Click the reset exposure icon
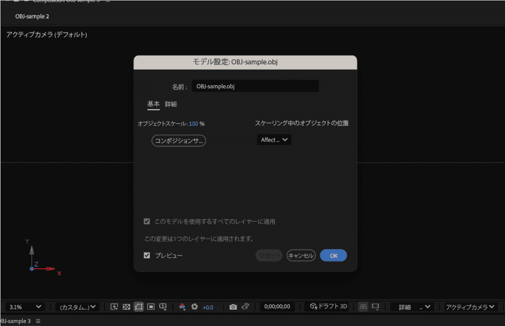This screenshot has width=505, height=326. click(194, 307)
